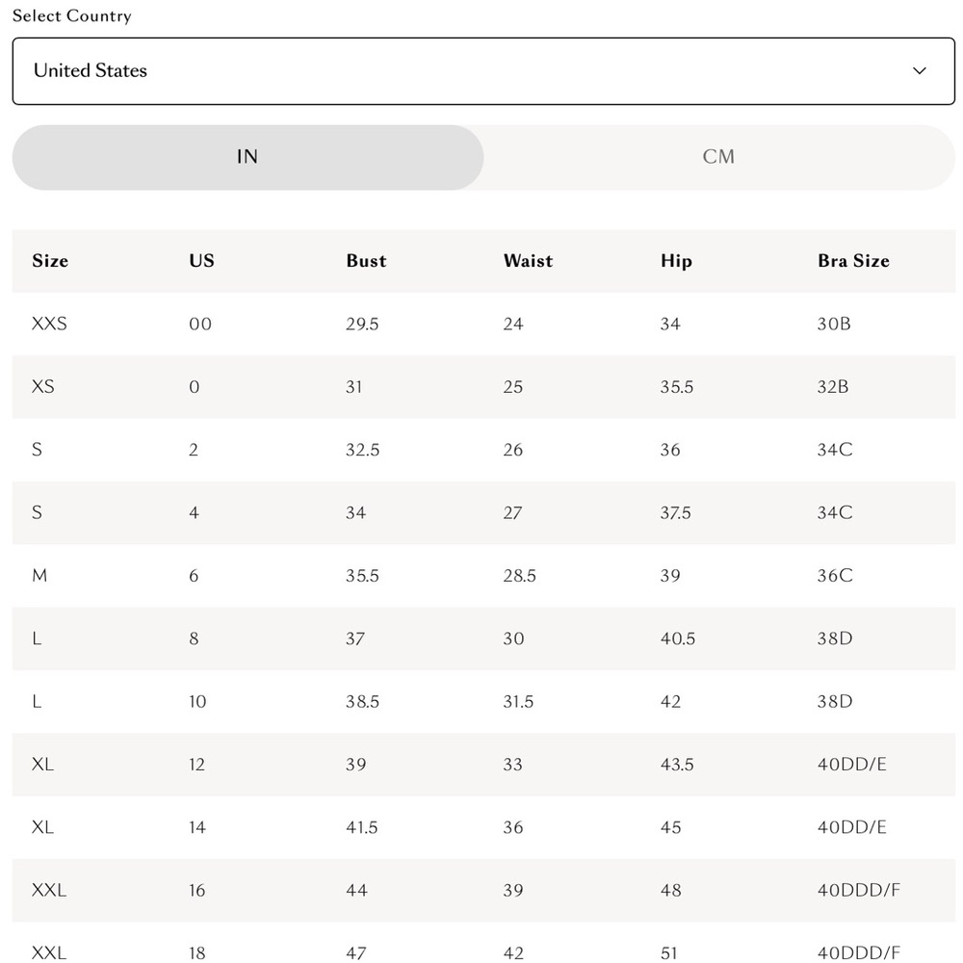Select the XXS size row
This screenshot has height=963, width=963.
[483, 324]
